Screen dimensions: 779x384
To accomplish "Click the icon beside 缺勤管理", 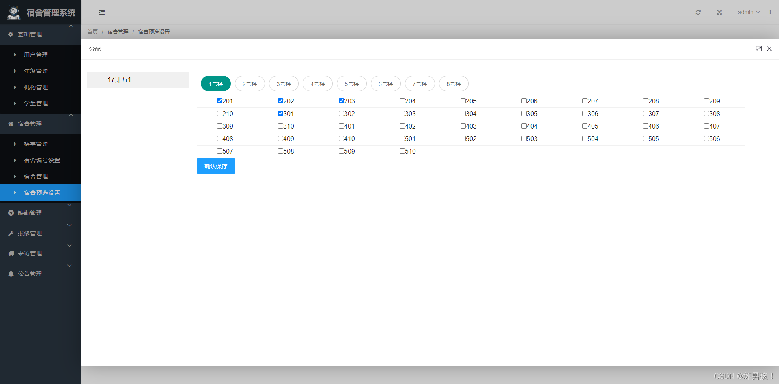I will [11, 213].
